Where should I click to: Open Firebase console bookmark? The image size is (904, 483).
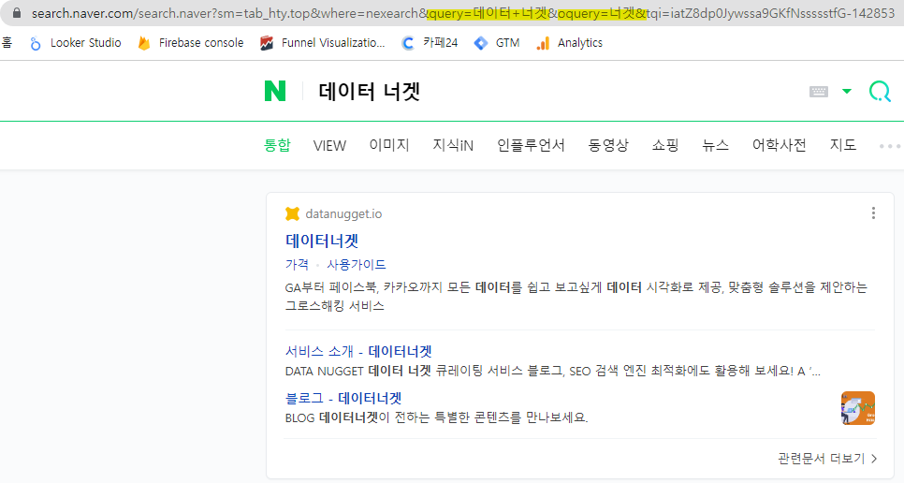pyautogui.click(x=191, y=43)
